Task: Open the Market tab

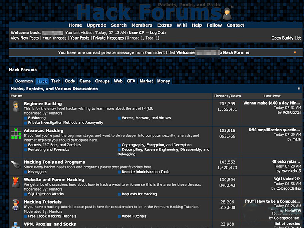Action: (146, 81)
